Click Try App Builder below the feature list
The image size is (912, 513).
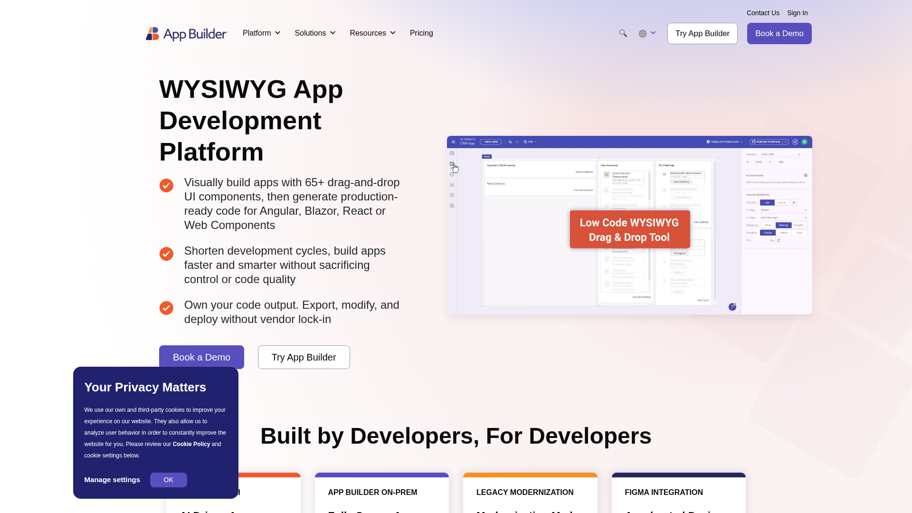[x=304, y=357]
